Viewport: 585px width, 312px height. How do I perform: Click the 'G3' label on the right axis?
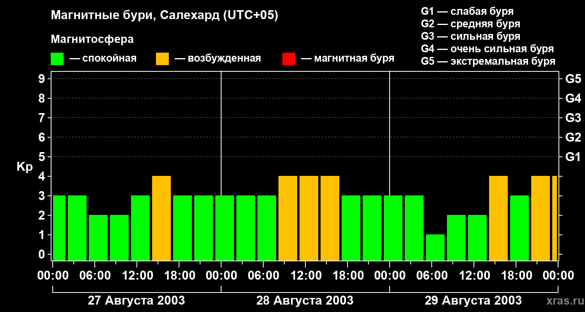click(573, 118)
